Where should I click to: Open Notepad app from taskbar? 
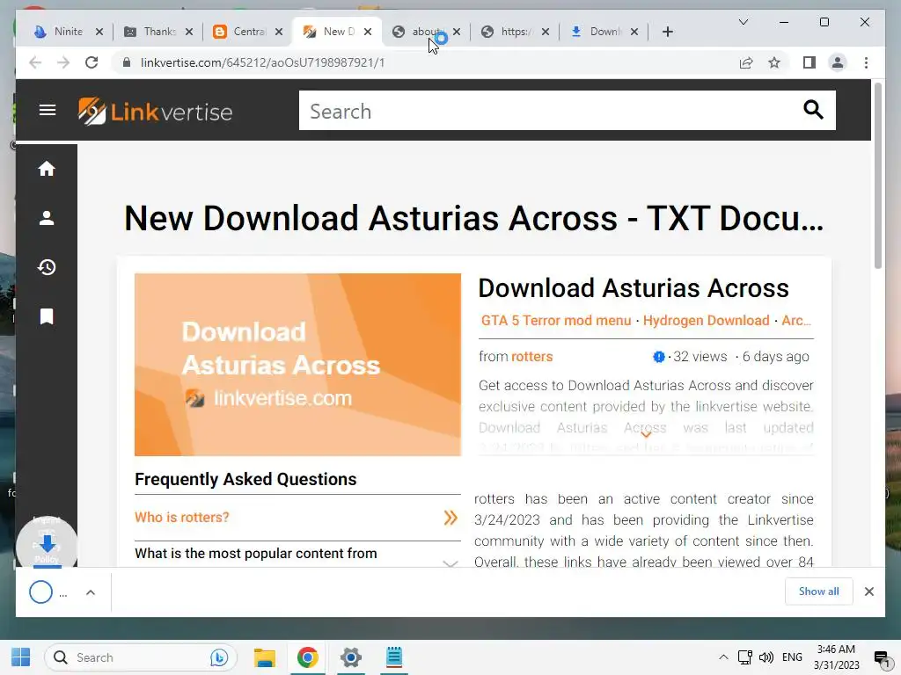pyautogui.click(x=393, y=657)
